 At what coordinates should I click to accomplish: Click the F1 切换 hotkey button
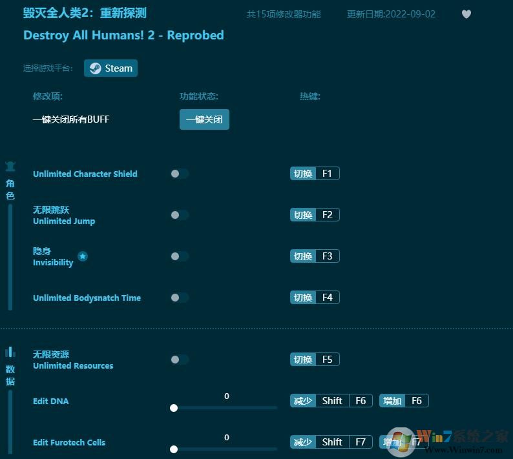[315, 174]
